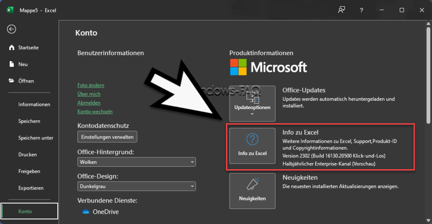Minimize the Excel window
Viewport: 432px width, 224px height.
[381, 10]
